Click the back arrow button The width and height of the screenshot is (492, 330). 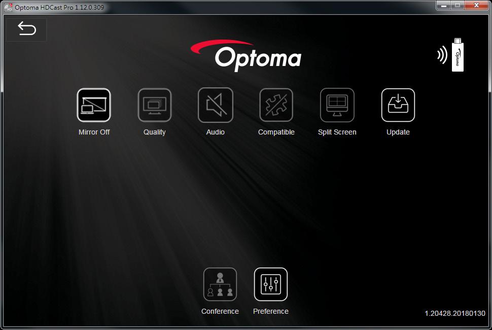click(x=27, y=29)
